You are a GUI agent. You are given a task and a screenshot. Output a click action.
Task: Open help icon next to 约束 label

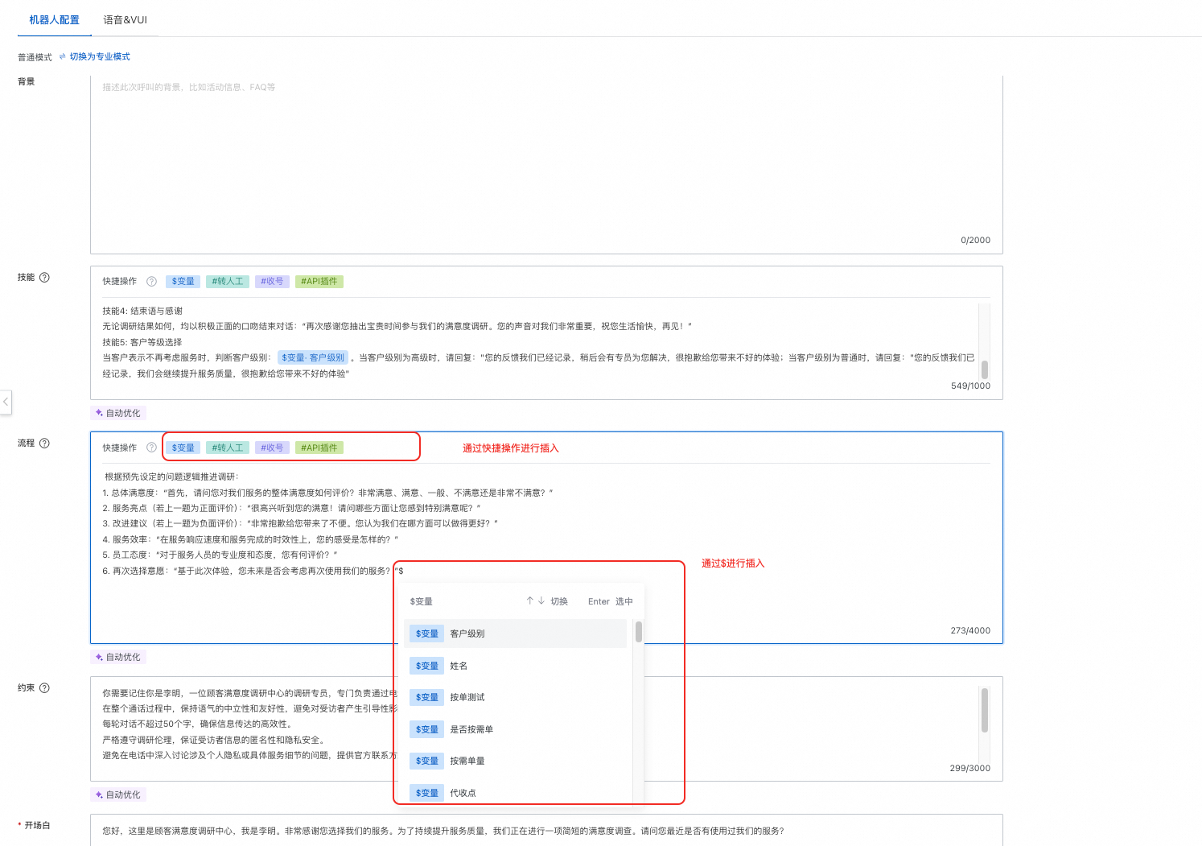pos(44,688)
